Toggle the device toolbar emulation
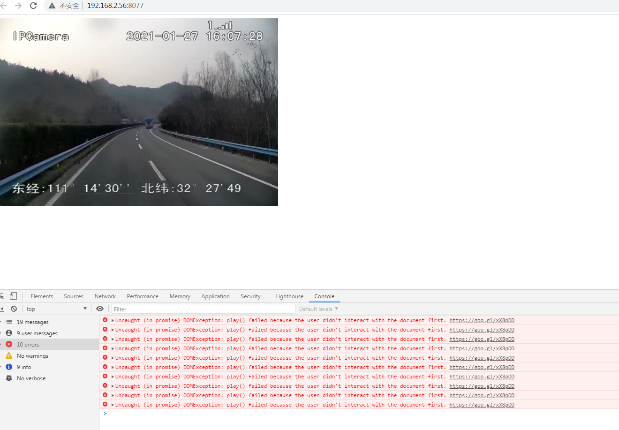Viewport: 619px width, 430px height. (13, 296)
